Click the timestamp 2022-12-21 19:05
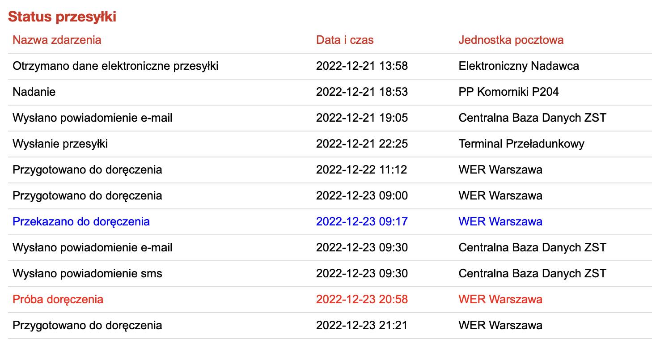Viewport: 652px width, 348px height. (x=362, y=118)
